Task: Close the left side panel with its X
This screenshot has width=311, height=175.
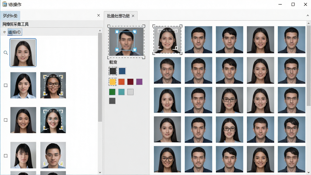Action: pyautogui.click(x=99, y=15)
